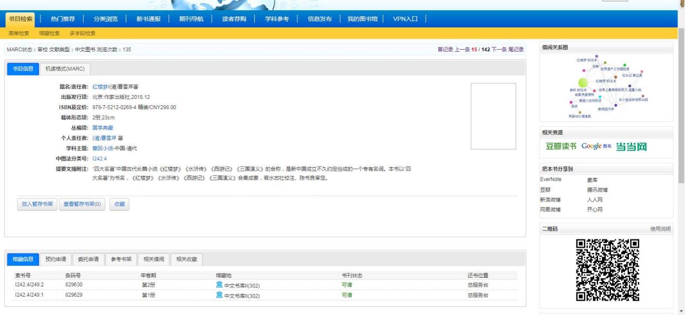Click the 收藏 button

coord(119,204)
